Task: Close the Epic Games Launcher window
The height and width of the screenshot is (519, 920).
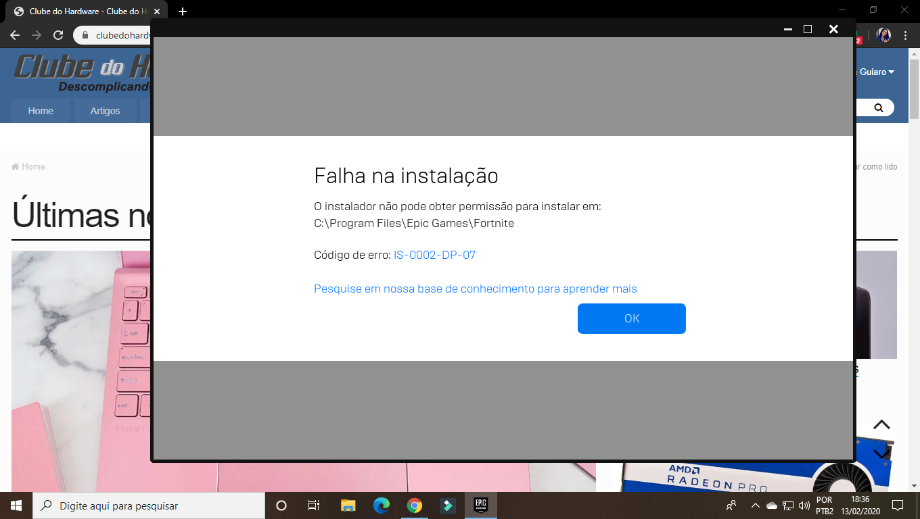Action: click(x=833, y=29)
